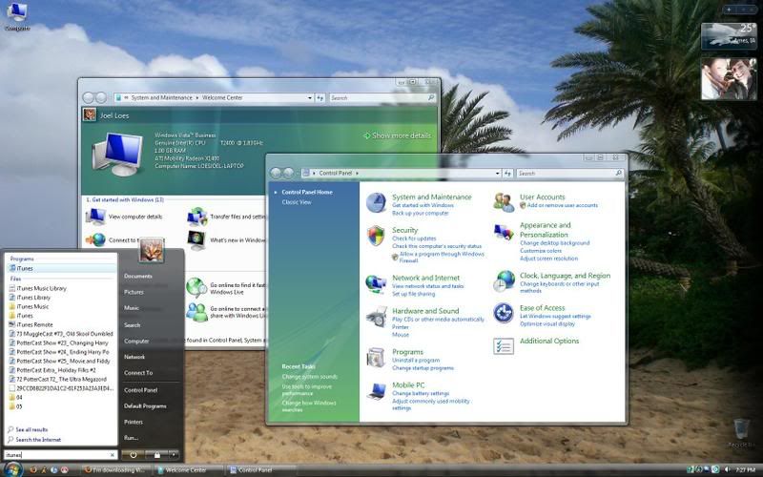Screen dimensions: 763x477
Task: Click the Welcome Center window search box
Action: [382, 98]
